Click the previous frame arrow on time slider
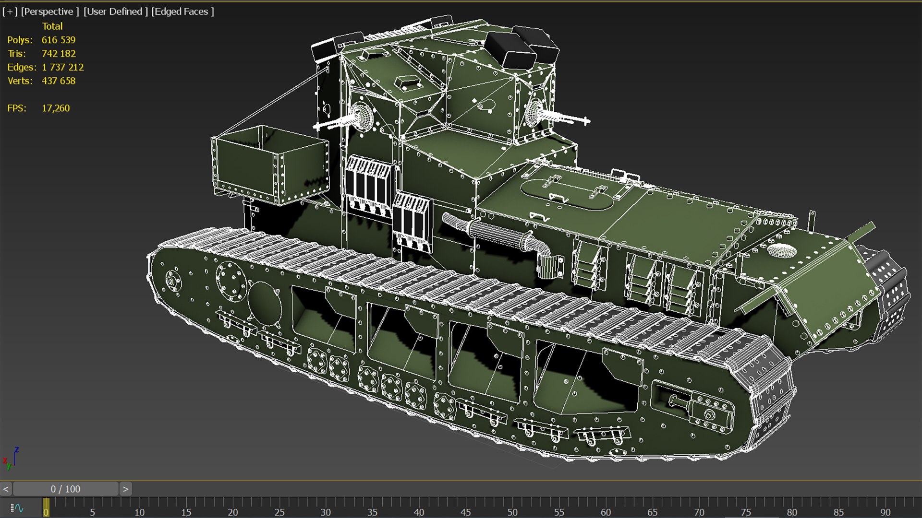 [6, 489]
